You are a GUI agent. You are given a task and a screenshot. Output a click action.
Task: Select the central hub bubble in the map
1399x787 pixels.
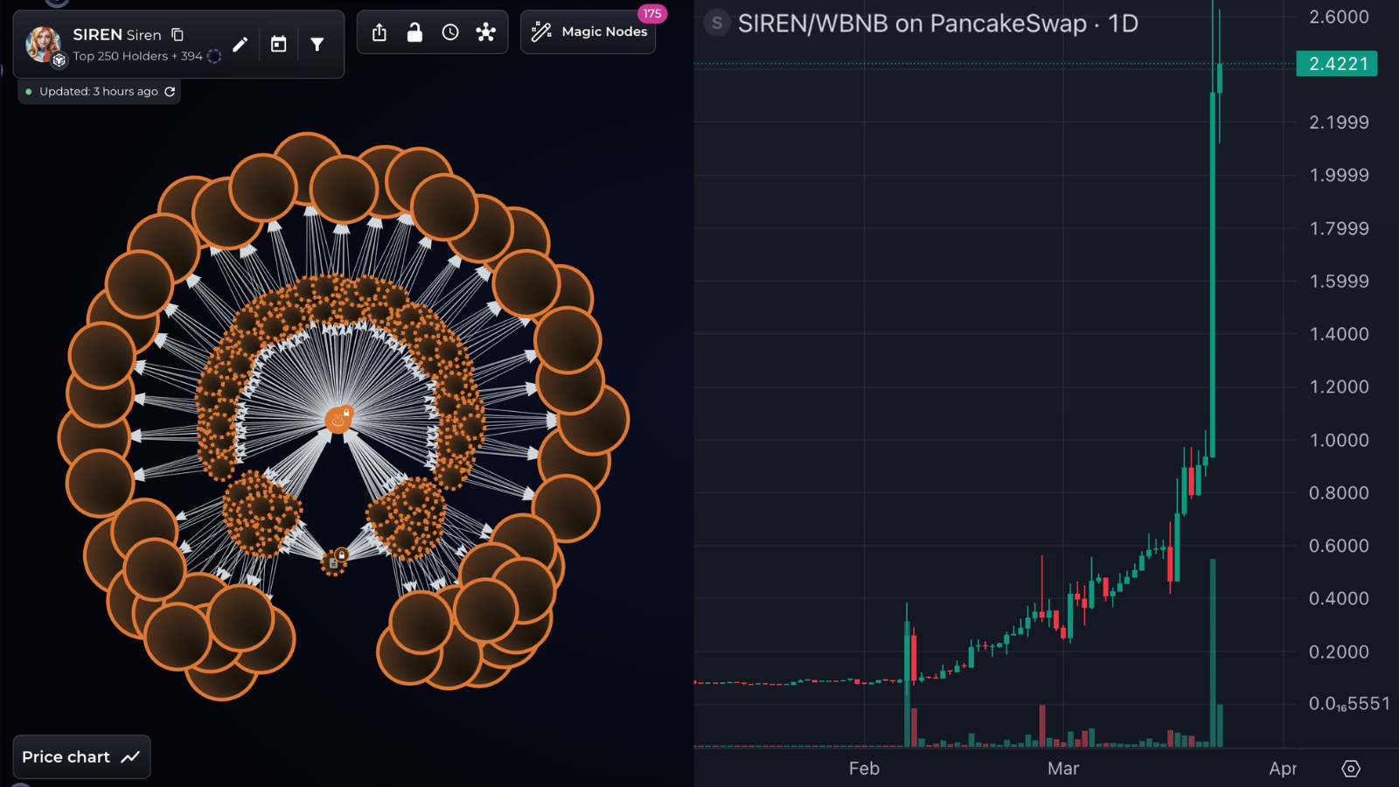tap(338, 419)
